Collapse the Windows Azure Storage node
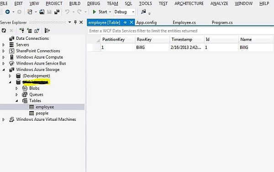Viewport: 274px width, 172px height. (x=4, y=70)
